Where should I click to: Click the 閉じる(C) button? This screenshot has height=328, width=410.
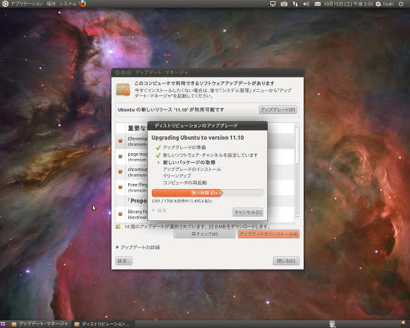point(286,261)
